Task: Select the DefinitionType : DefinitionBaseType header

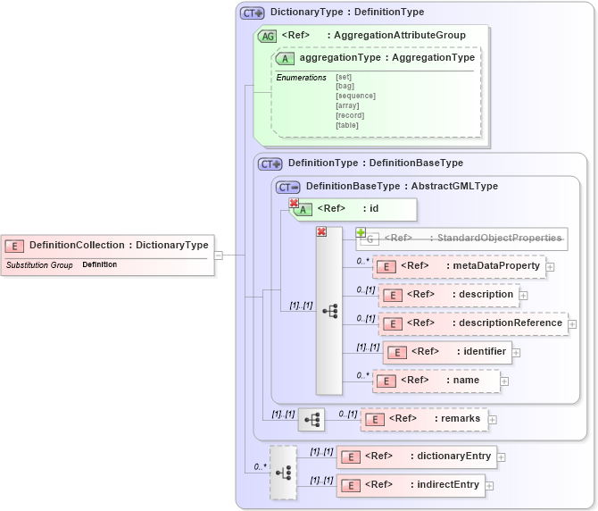Action: pos(376,163)
